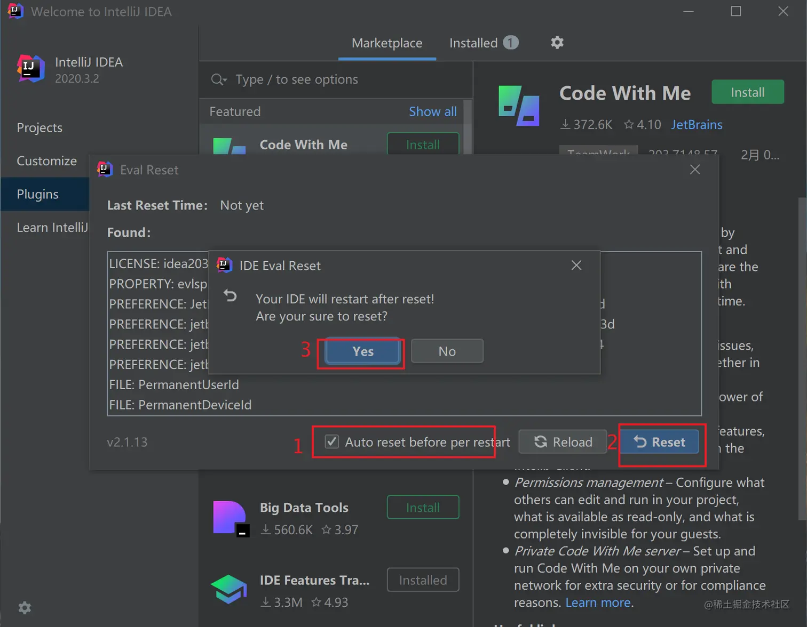The image size is (807, 627).
Task: Open the Customize section
Action: point(47,161)
